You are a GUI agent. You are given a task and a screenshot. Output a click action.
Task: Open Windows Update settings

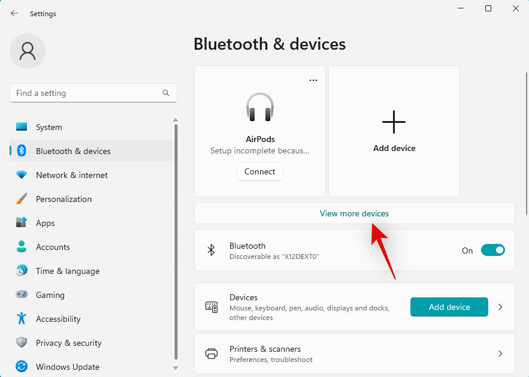[90, 367]
